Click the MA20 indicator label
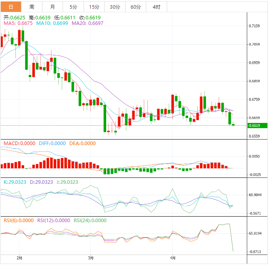Image resolution: width=269 pixels, height=266 pixels. 88,24
